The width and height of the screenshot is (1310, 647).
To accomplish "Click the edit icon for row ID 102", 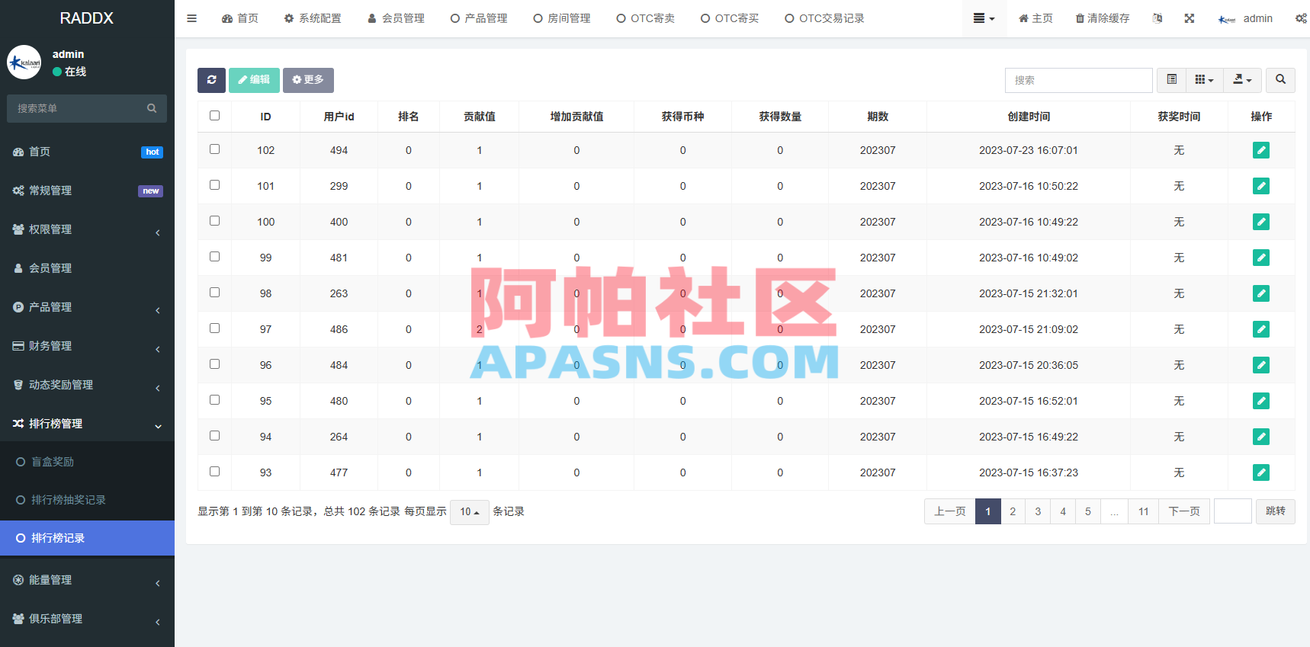I will pos(1261,150).
